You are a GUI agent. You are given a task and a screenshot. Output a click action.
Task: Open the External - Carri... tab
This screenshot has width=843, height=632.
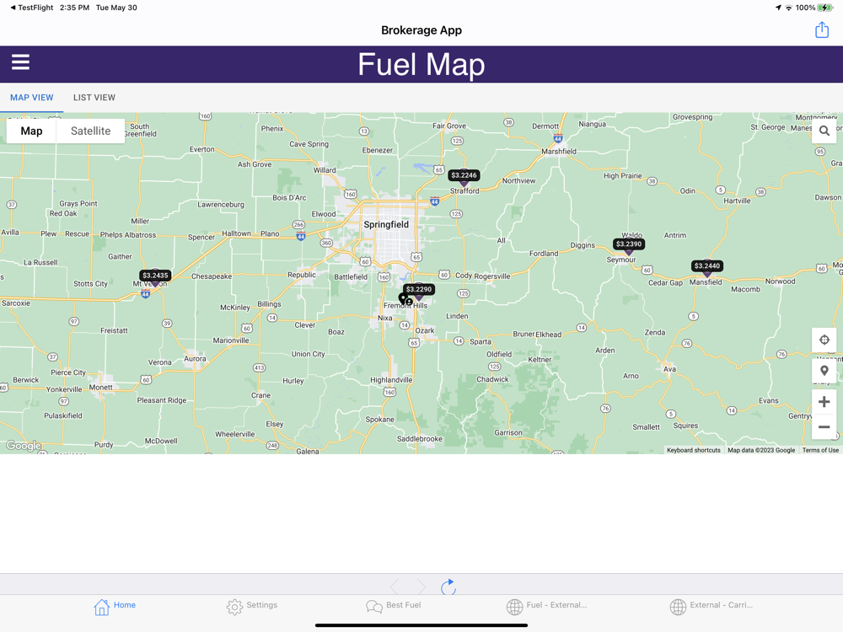(711, 606)
